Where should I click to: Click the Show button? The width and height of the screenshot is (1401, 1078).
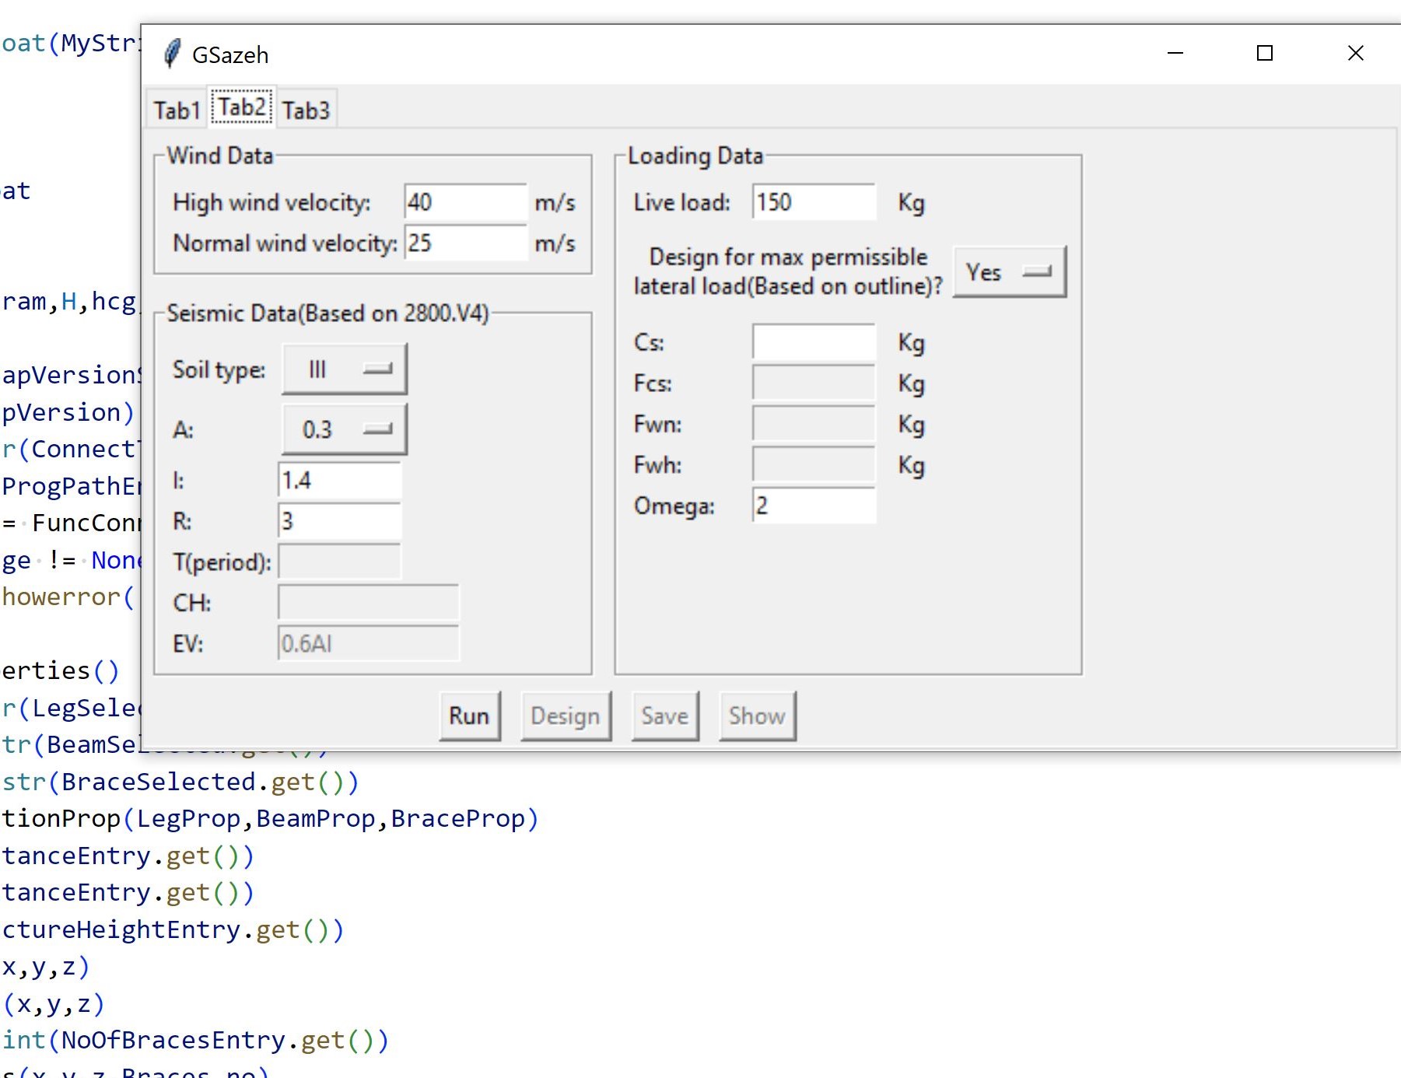pyautogui.click(x=757, y=716)
